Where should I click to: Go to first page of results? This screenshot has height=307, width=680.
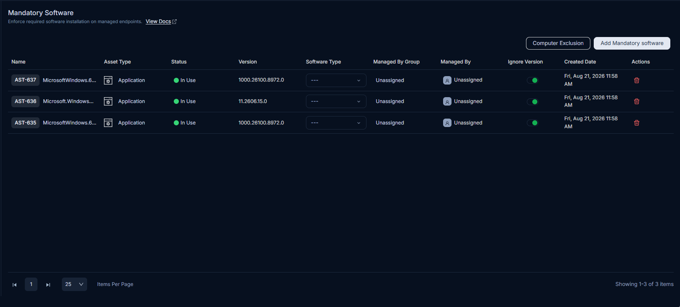click(x=14, y=285)
